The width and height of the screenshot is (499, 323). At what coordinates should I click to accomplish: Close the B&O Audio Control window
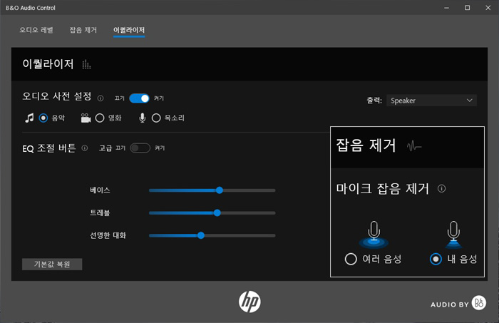[488, 8]
